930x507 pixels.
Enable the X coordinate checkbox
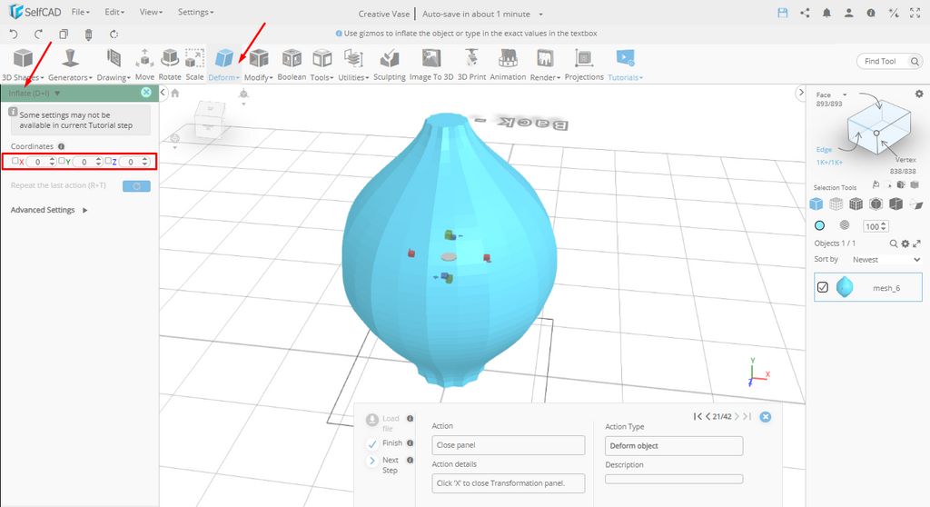[15, 161]
